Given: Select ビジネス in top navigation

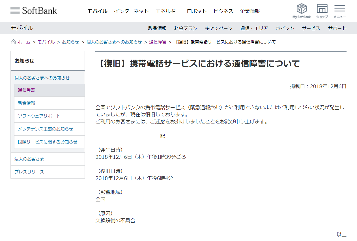Looking at the screenshot, I should (x=223, y=11).
